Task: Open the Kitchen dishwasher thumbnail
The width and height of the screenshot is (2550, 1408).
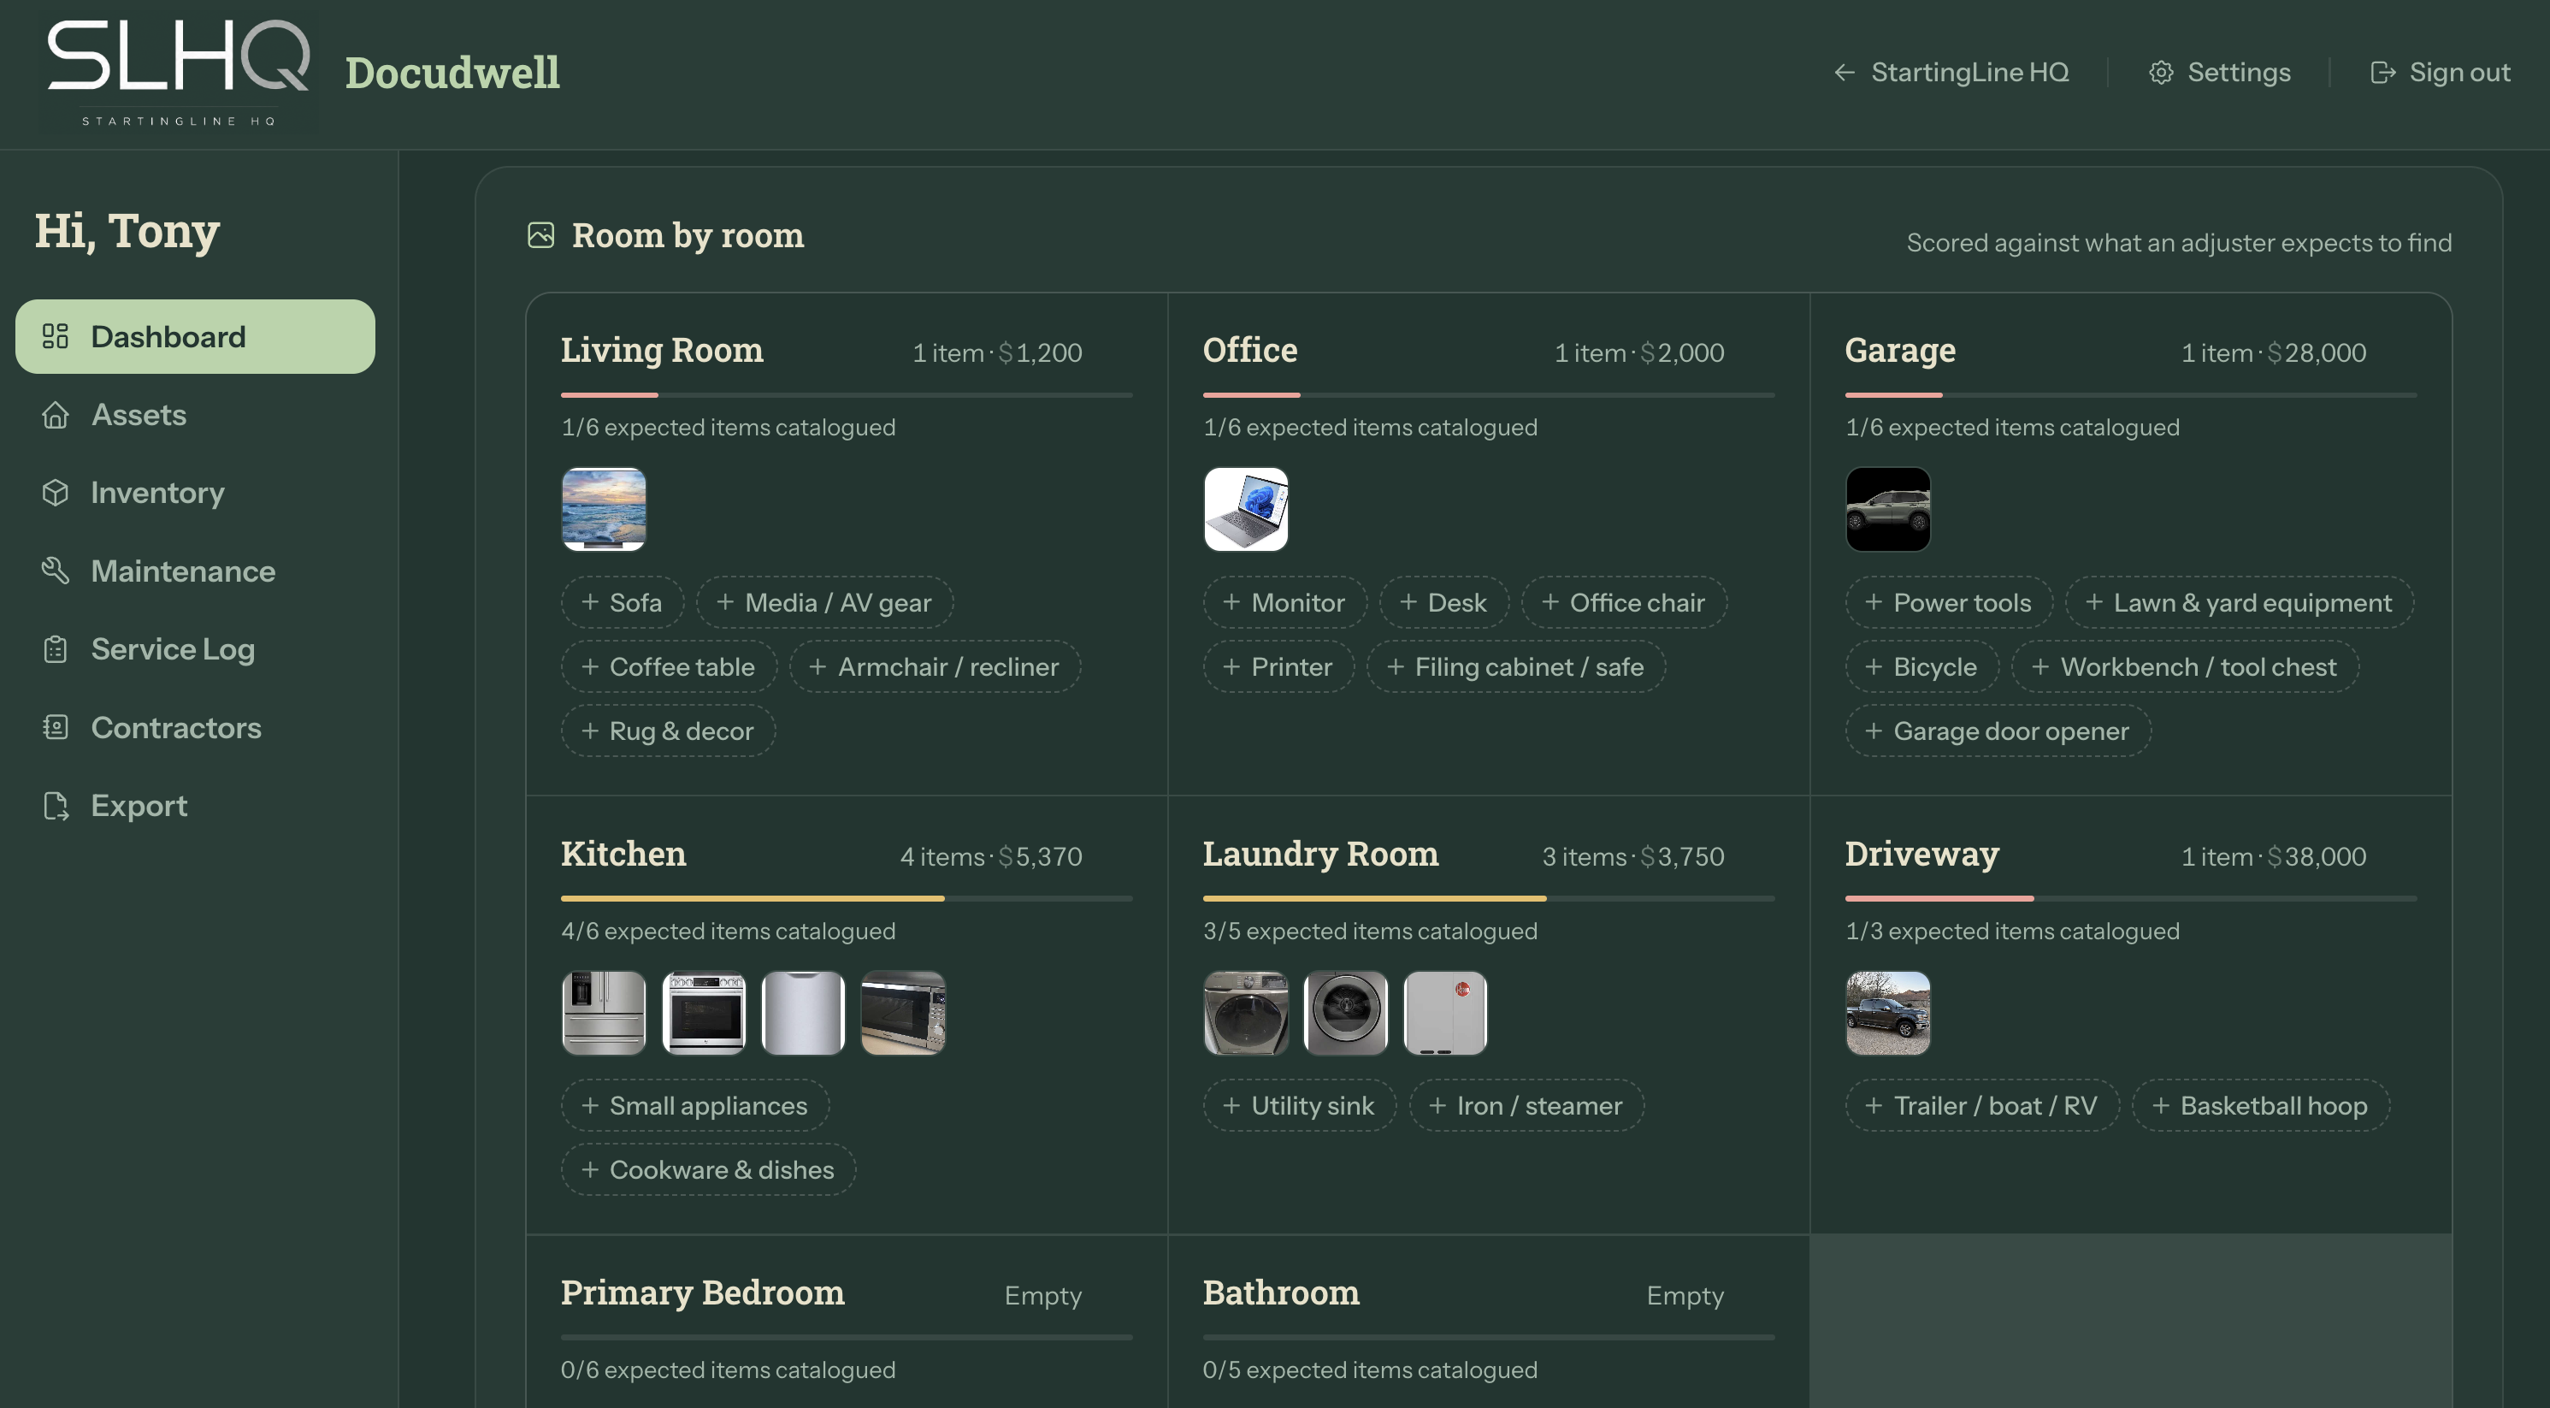Action: (x=804, y=1013)
